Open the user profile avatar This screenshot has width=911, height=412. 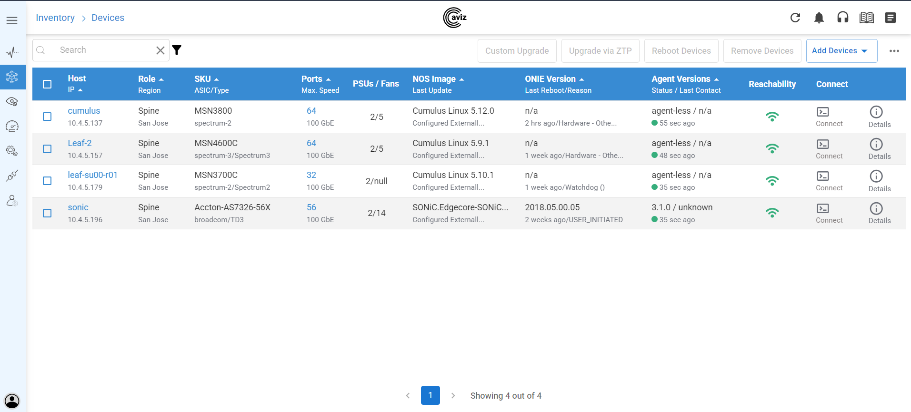click(12, 401)
